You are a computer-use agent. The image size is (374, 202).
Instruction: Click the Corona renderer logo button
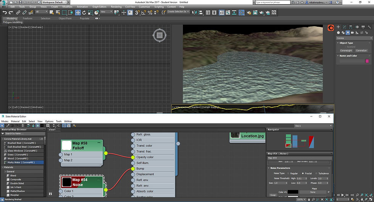[x=330, y=28]
